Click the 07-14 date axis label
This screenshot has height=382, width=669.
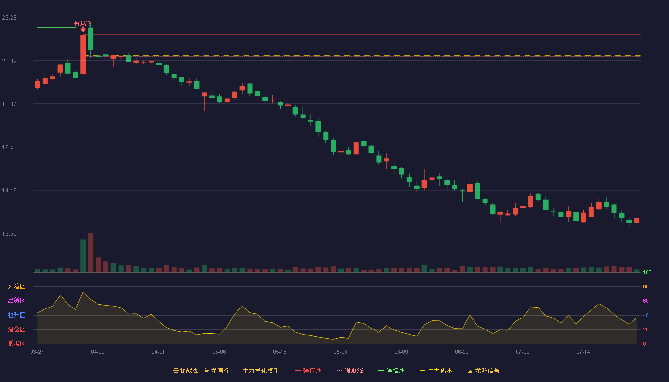(x=583, y=352)
